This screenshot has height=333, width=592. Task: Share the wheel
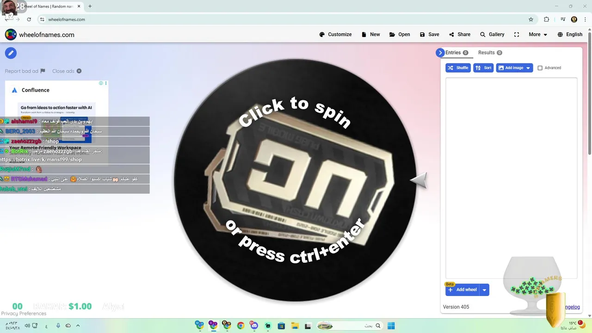(459, 34)
